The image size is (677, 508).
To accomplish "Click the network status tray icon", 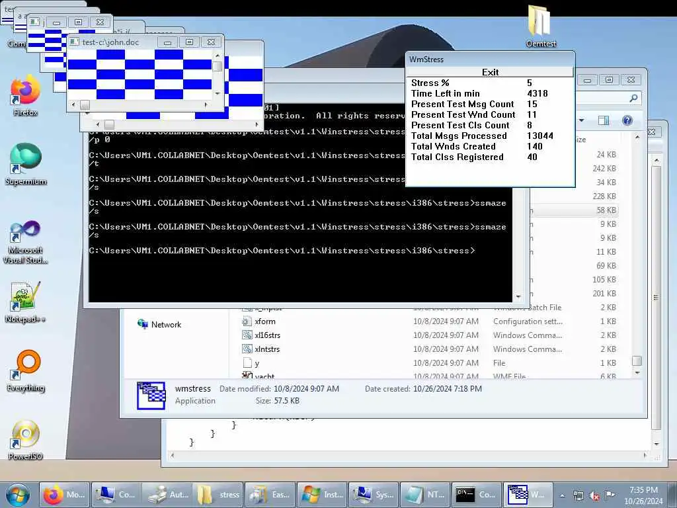I will [578, 496].
